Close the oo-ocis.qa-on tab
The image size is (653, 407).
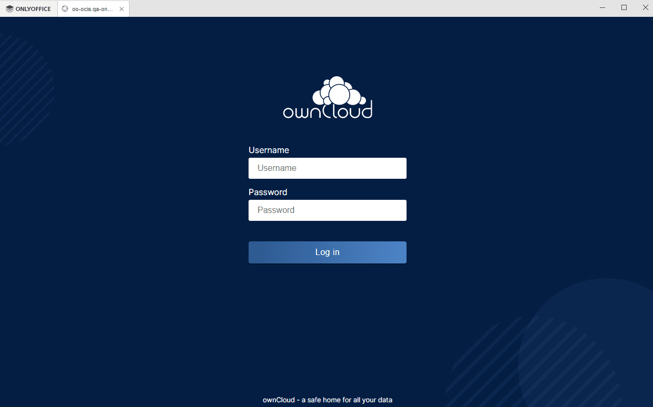[121, 8]
